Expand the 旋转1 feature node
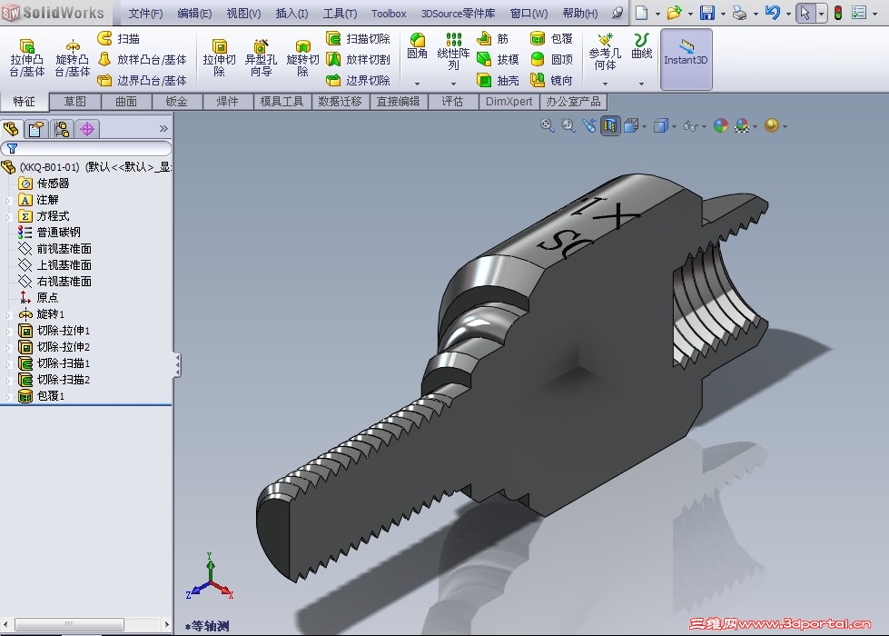Screen dimensions: 889x636 8,314
